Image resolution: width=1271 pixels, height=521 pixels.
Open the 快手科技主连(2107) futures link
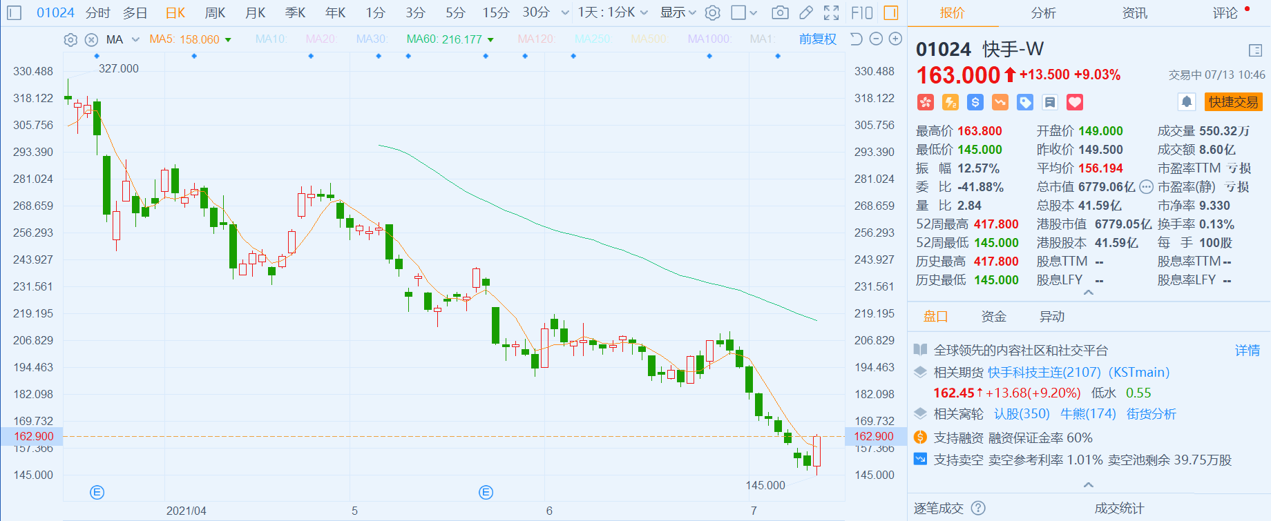click(x=1044, y=373)
